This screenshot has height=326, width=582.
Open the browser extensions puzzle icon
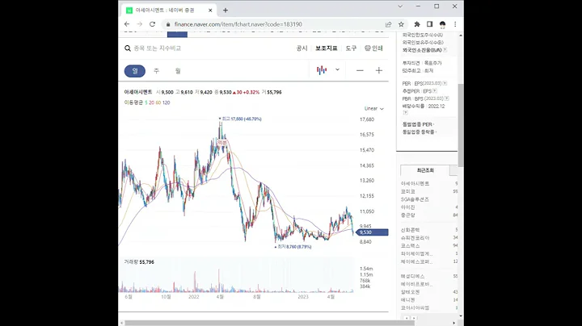coord(417,24)
